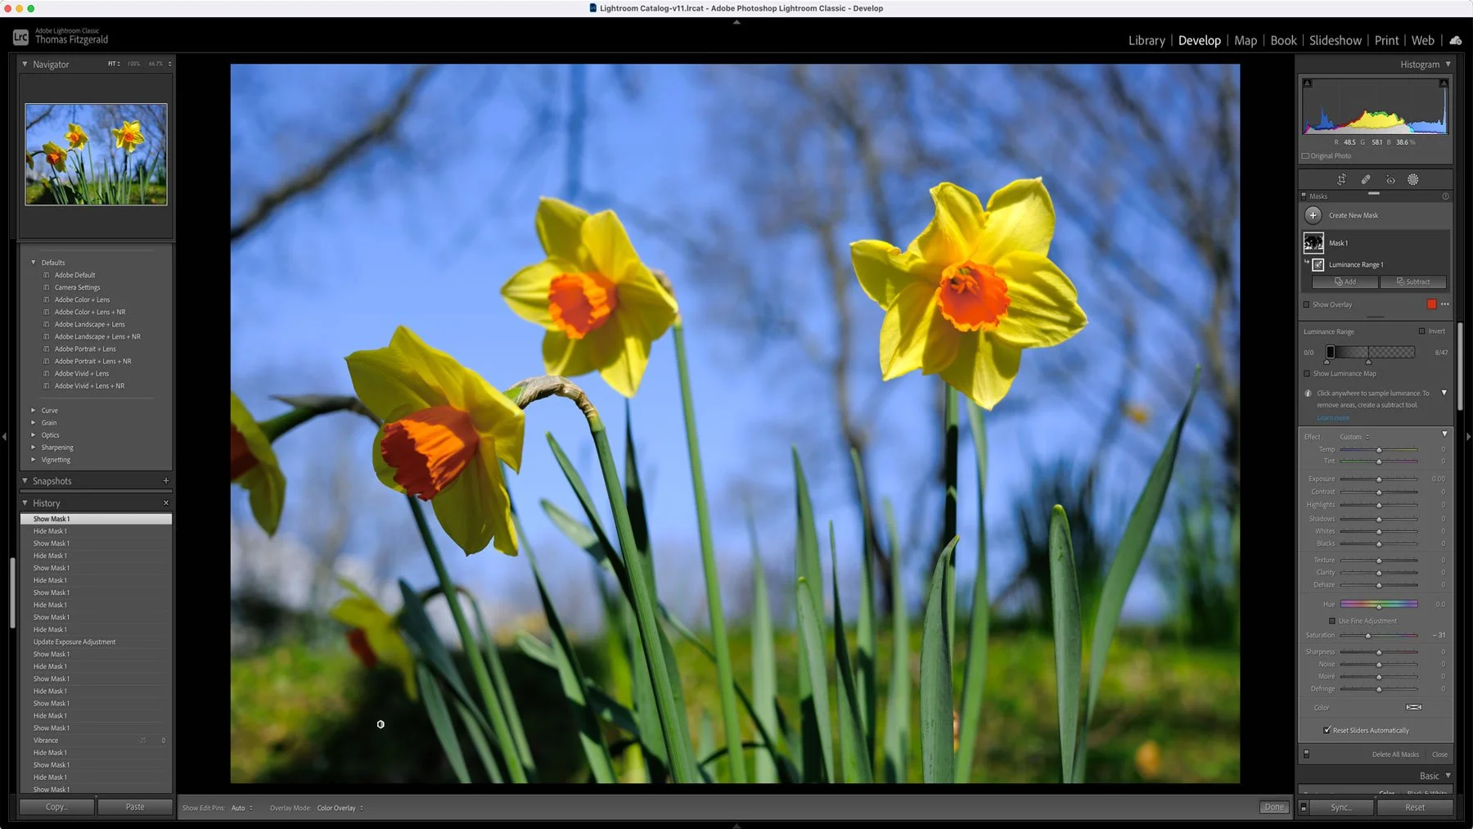Enable Show Luminance Map checkbox
The height and width of the screenshot is (829, 1473).
tap(1307, 373)
